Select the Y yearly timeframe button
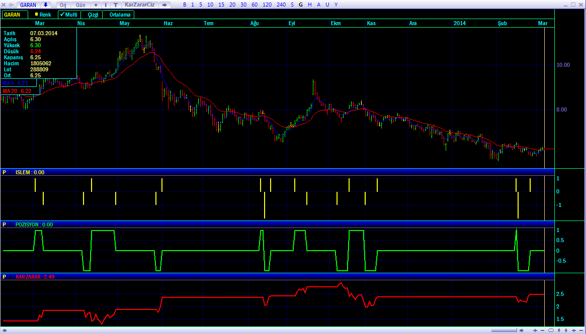The image size is (586, 334). pyautogui.click(x=336, y=5)
